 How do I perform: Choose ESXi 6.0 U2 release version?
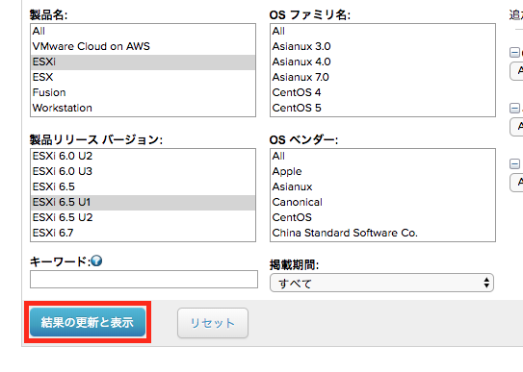coord(144,156)
